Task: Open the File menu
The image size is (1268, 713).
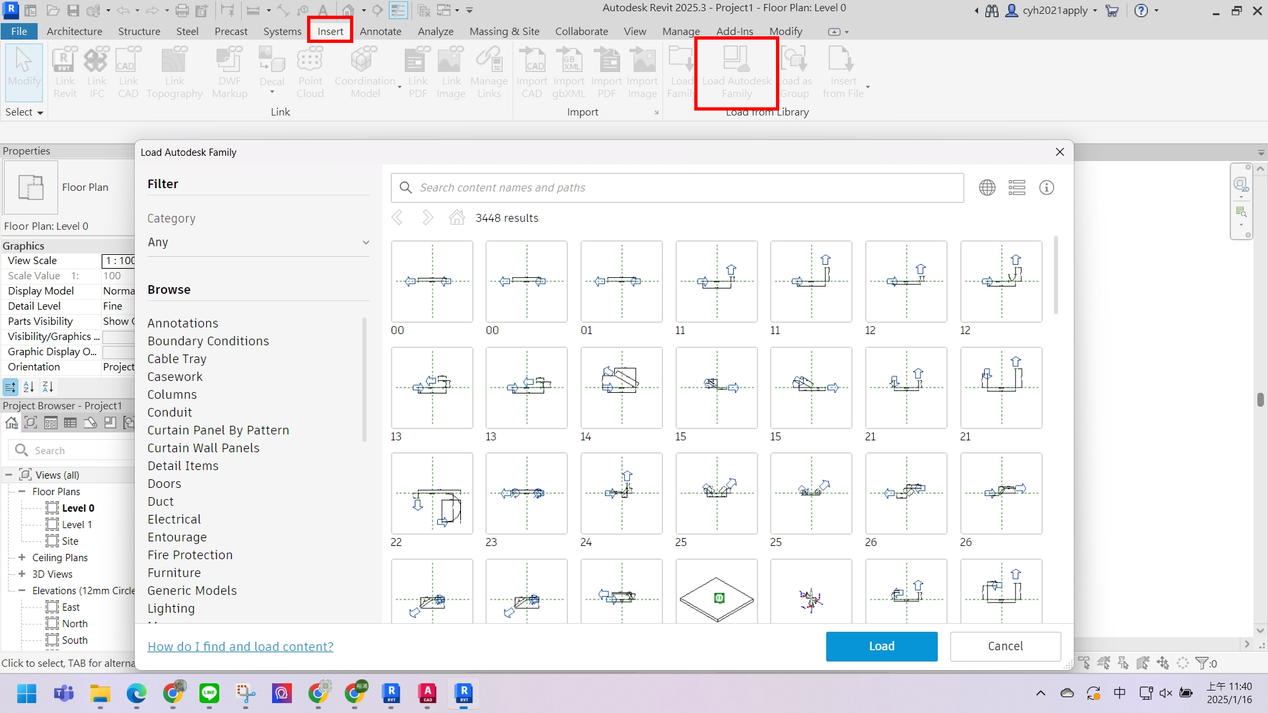Action: (19, 31)
